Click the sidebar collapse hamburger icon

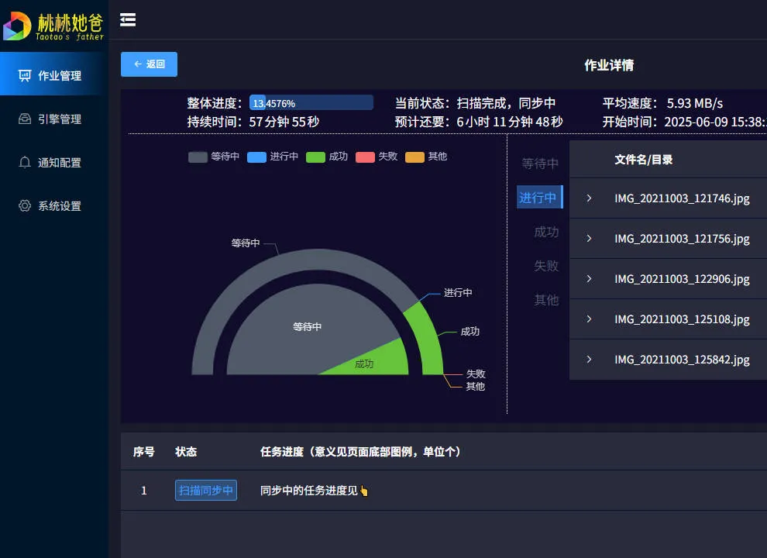point(128,20)
